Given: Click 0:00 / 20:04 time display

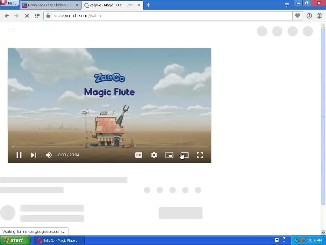Looking at the screenshot, I should click(x=69, y=155).
